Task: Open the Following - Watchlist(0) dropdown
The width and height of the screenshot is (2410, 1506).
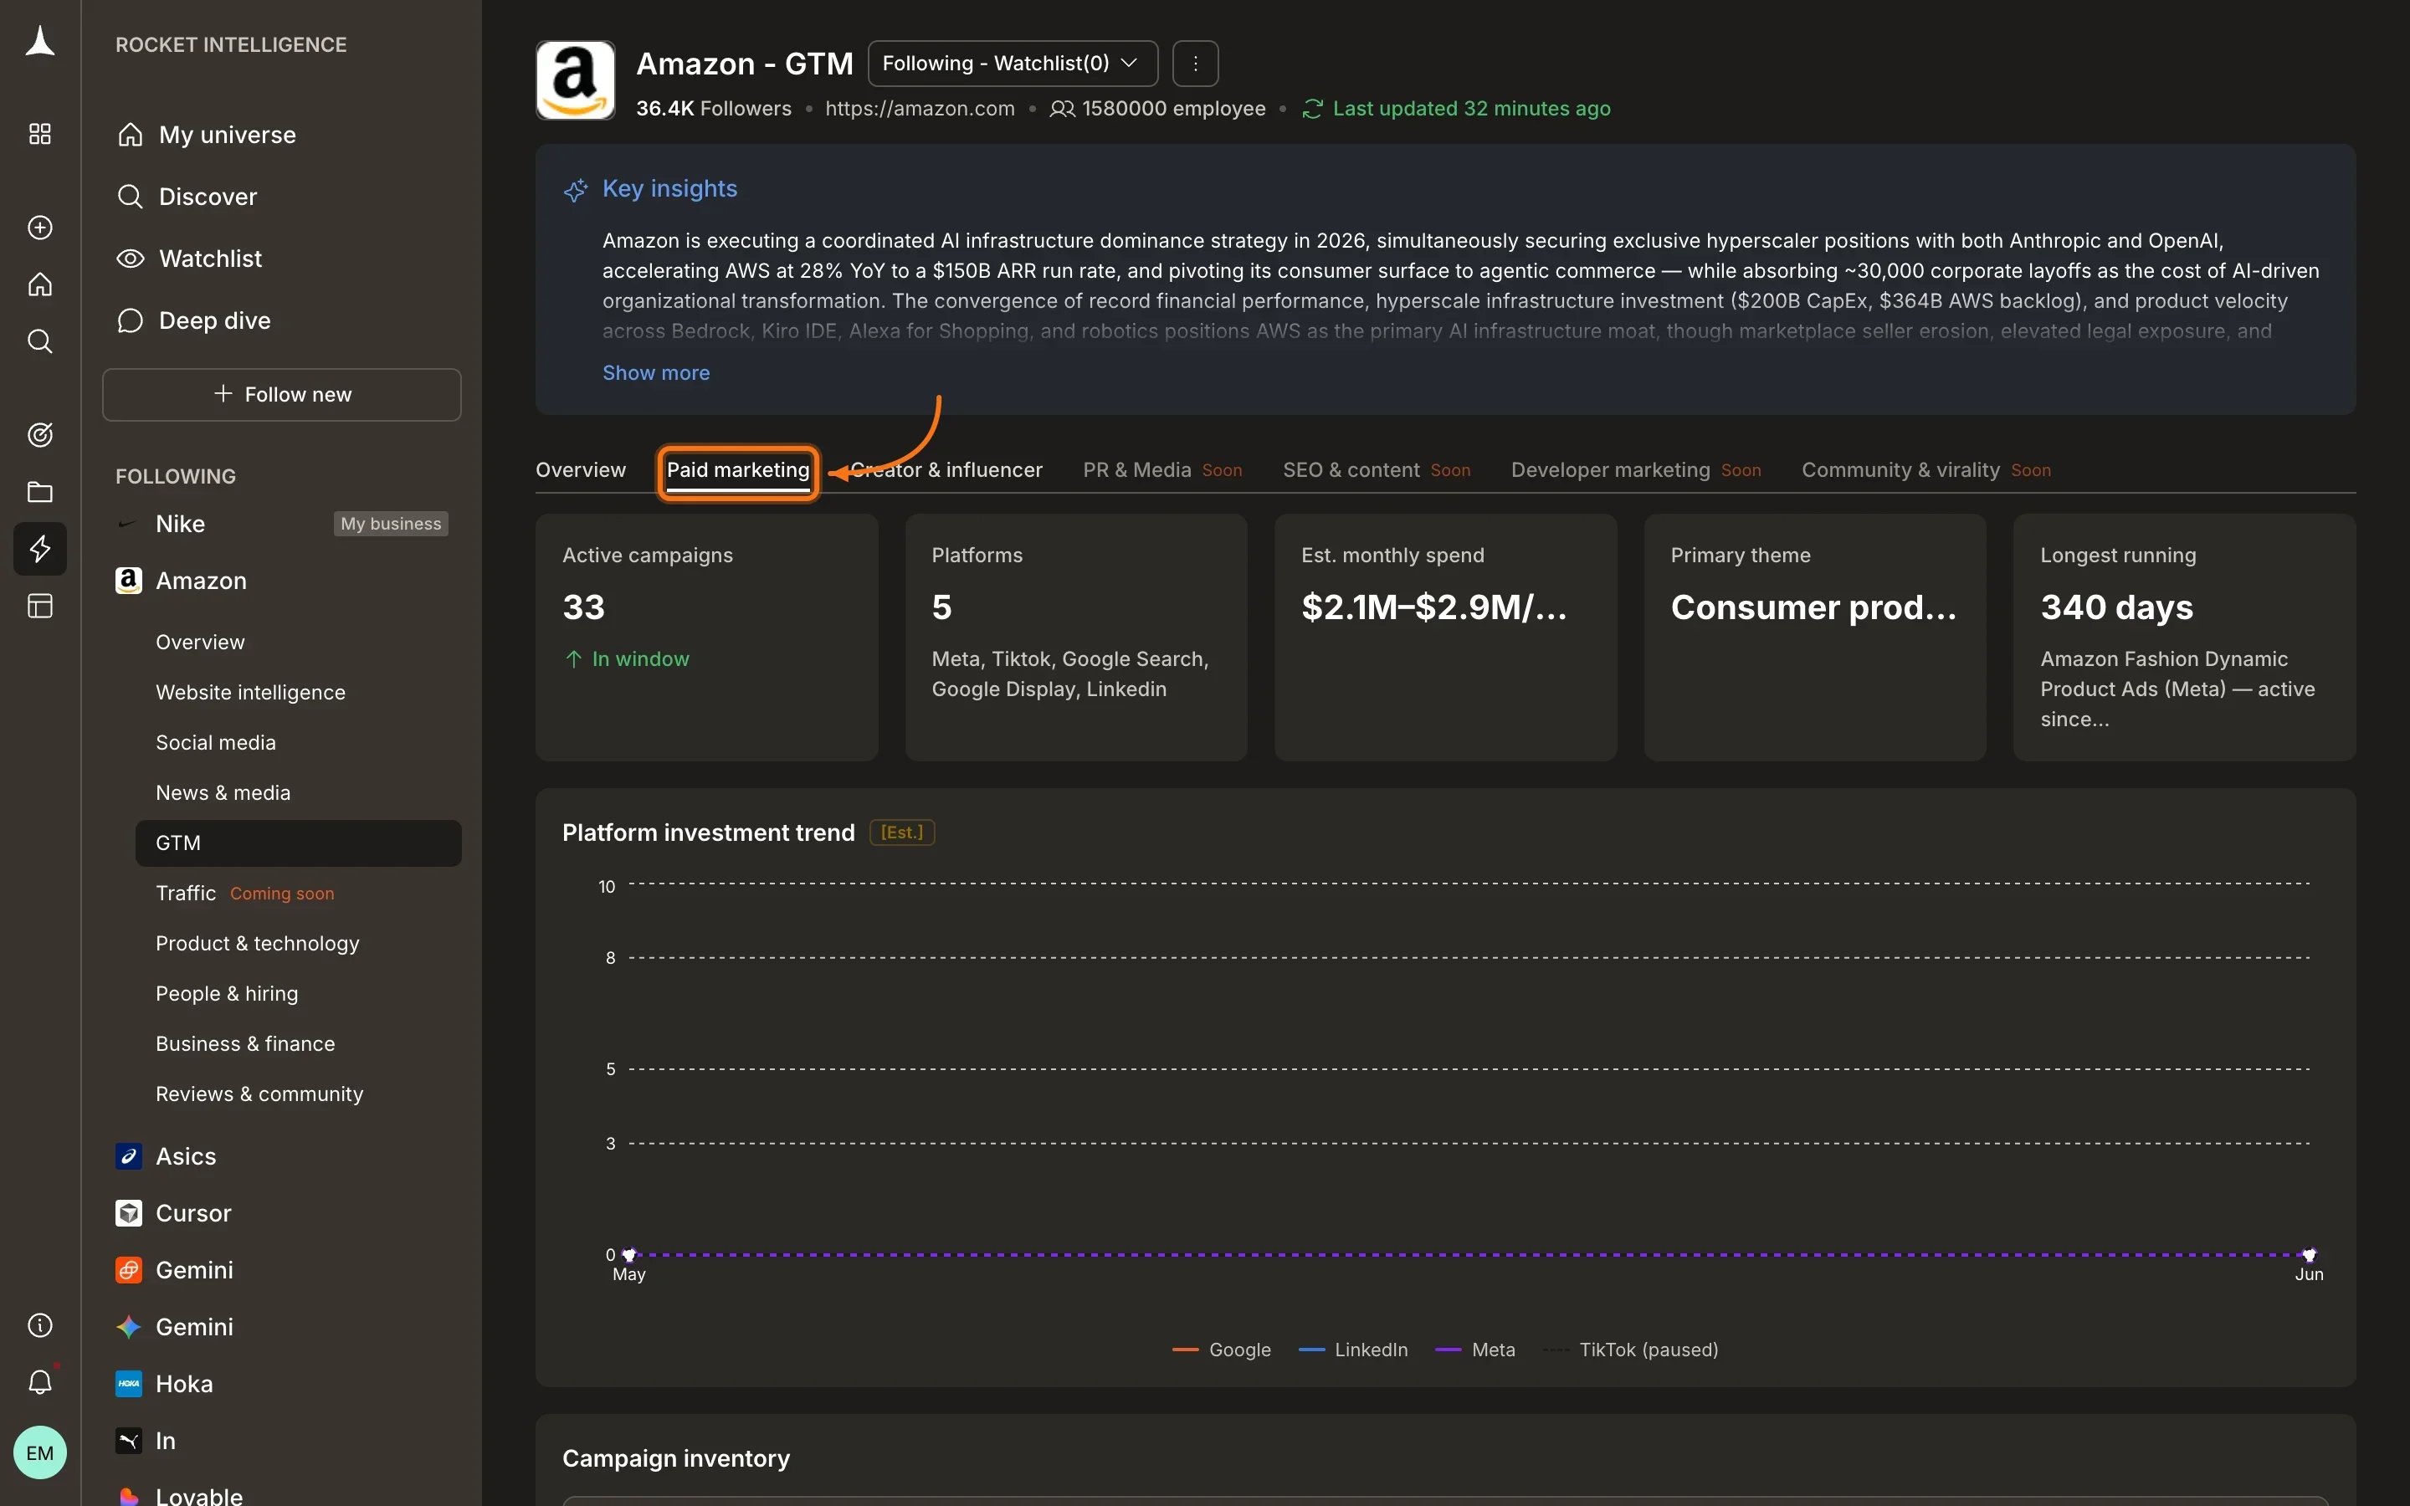Action: pyautogui.click(x=1012, y=64)
